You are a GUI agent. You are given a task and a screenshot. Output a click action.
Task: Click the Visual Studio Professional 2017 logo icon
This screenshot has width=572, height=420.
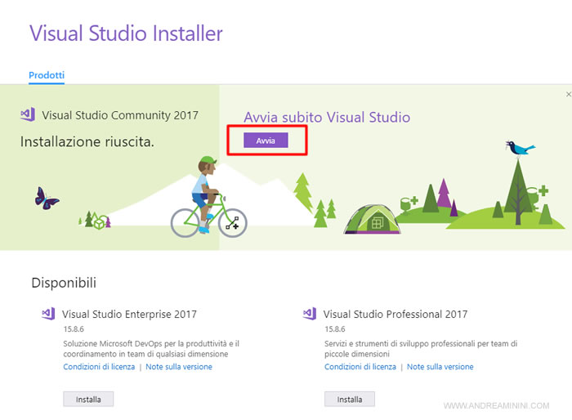(310, 314)
